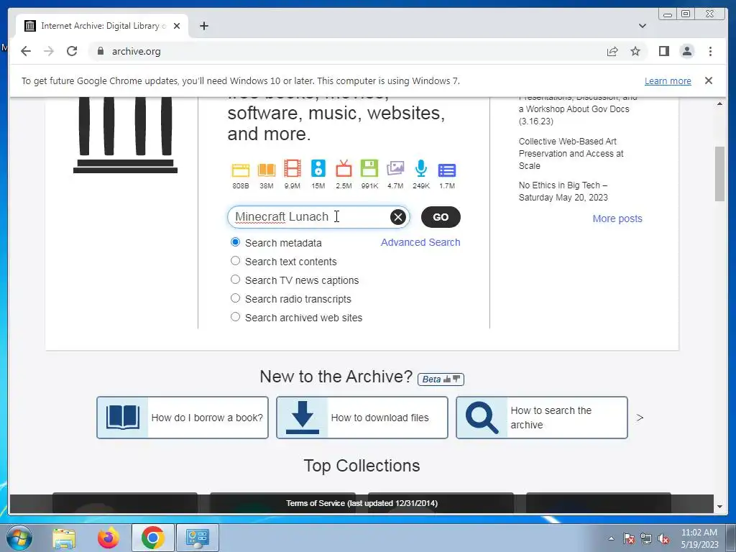Show next help card with right chevron
This screenshot has height=552, width=736.
[x=639, y=418]
